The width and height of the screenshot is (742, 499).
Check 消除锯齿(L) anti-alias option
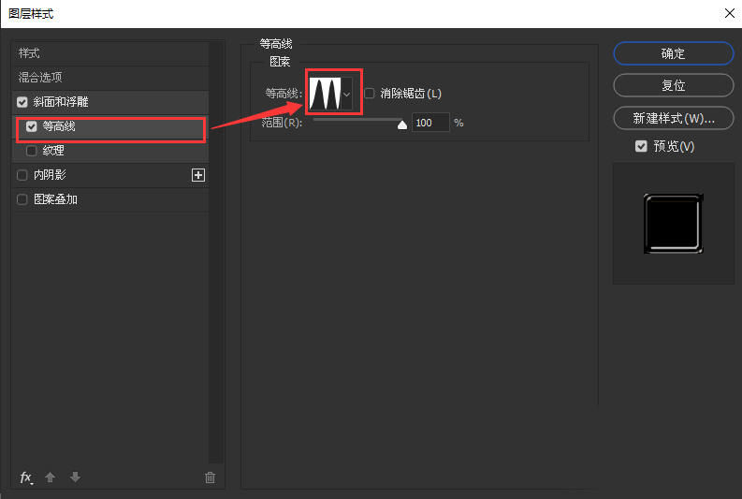click(x=370, y=94)
